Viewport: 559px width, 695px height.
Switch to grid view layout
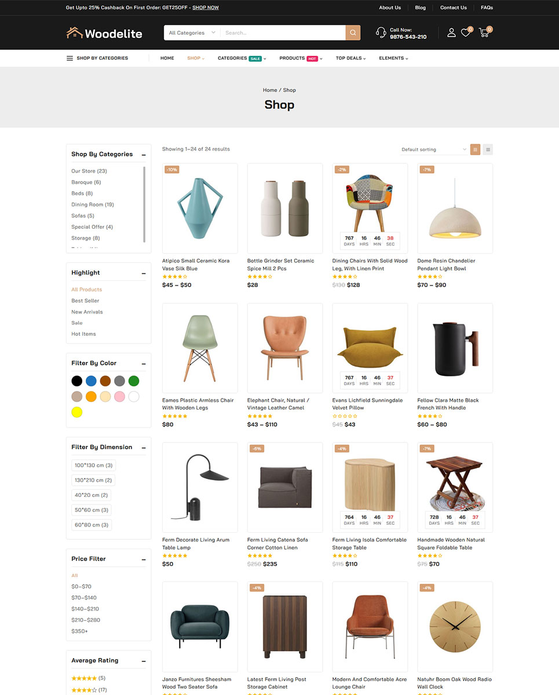(x=475, y=149)
